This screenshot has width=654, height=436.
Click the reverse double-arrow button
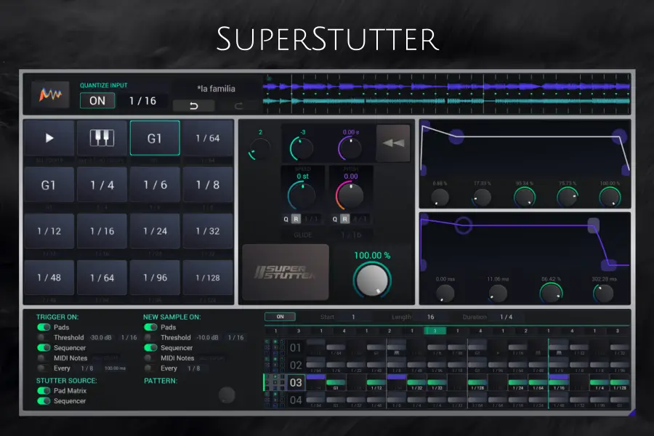click(x=393, y=143)
